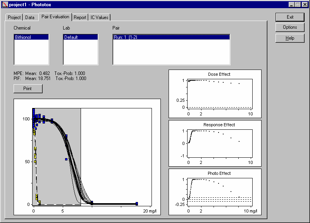The image size is (310, 223).
Task: Switch to the Project tab
Action: 14,17
